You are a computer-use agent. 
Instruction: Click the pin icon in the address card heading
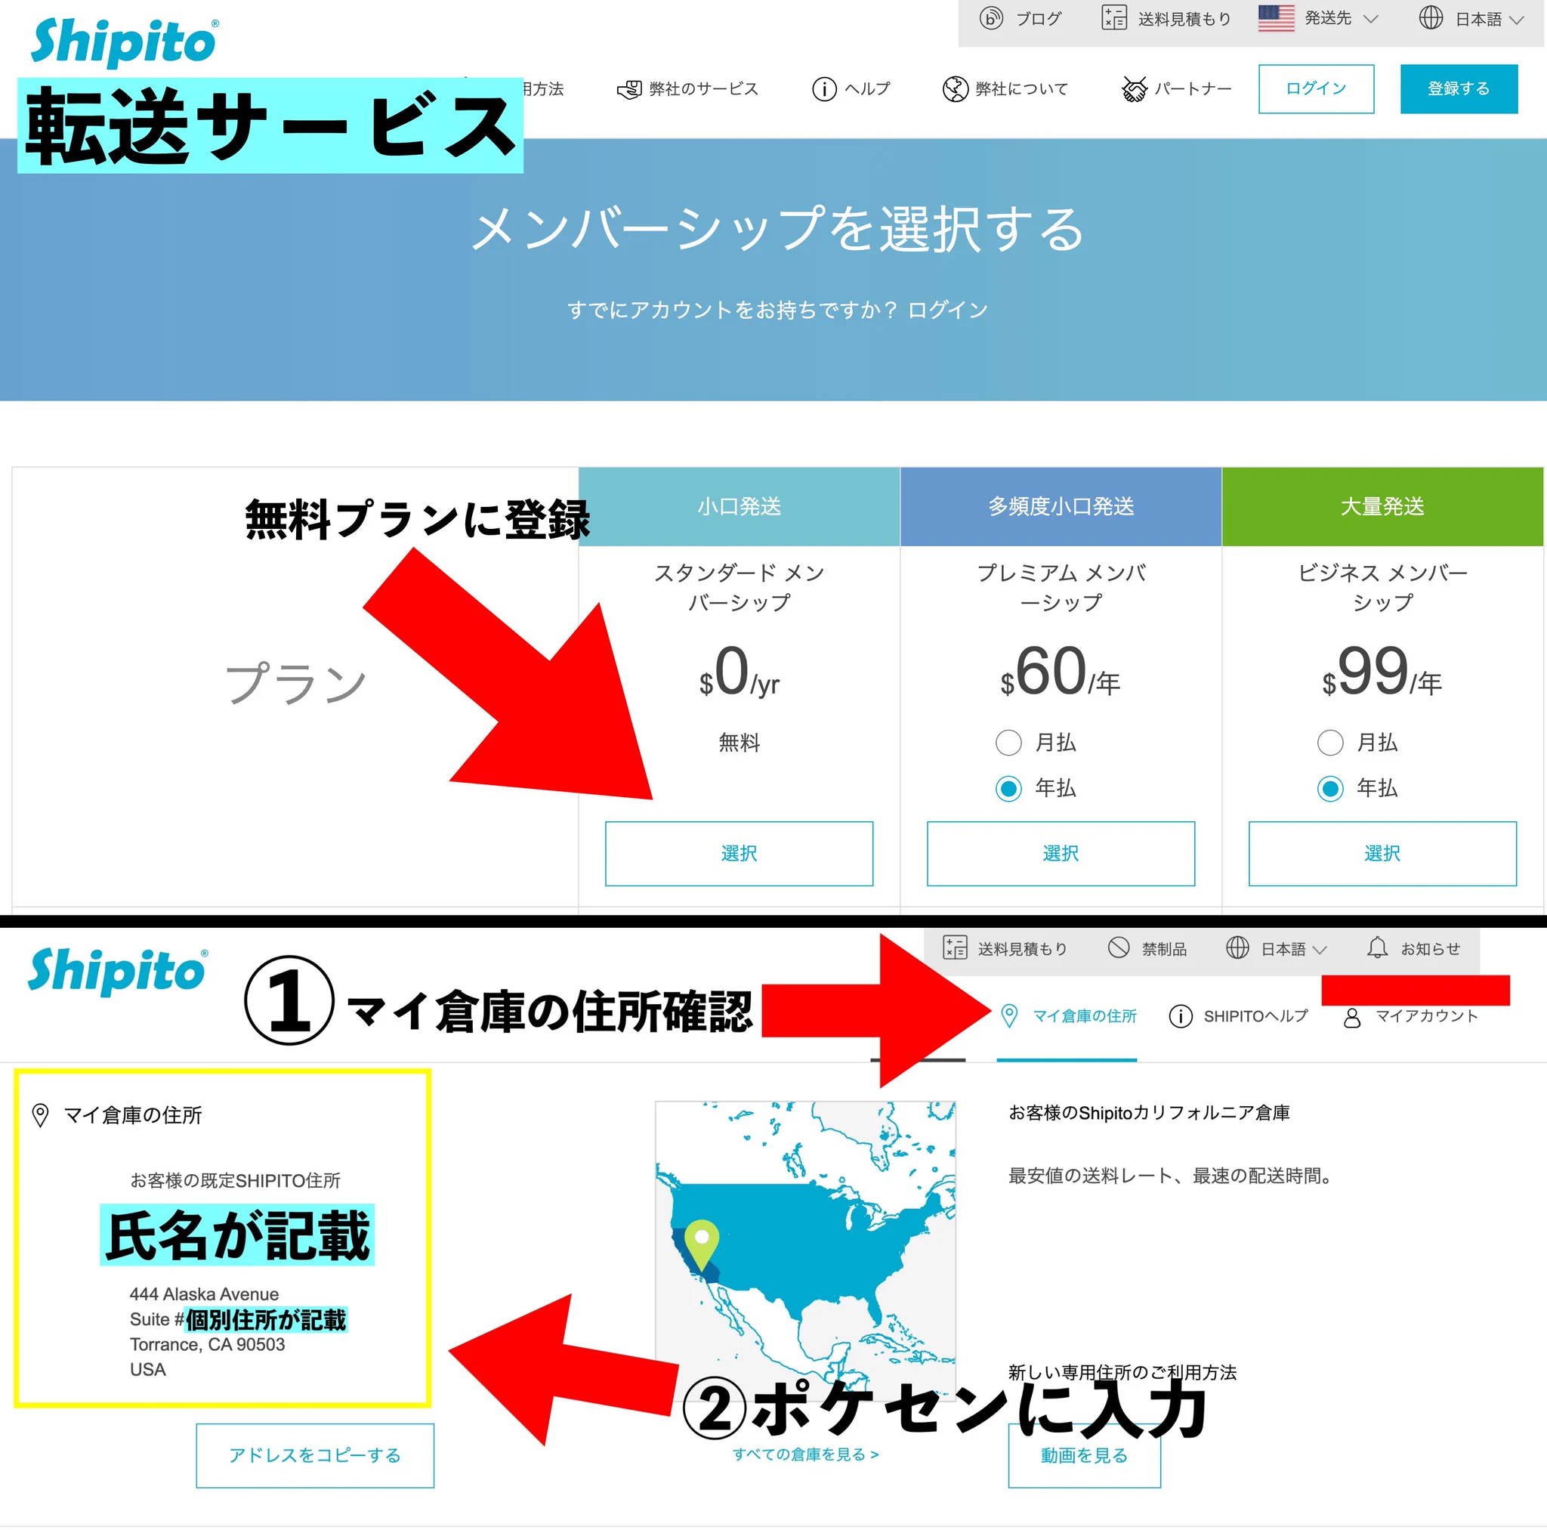pos(40,1115)
